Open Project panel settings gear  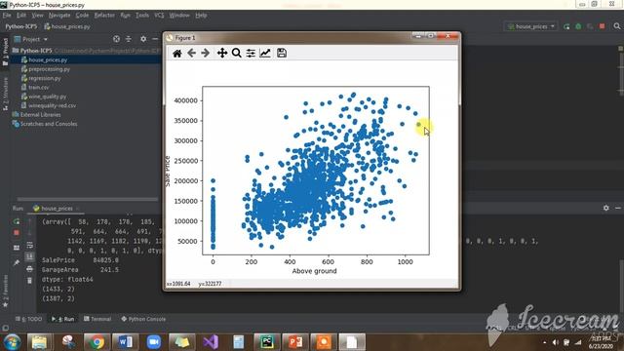pos(143,39)
